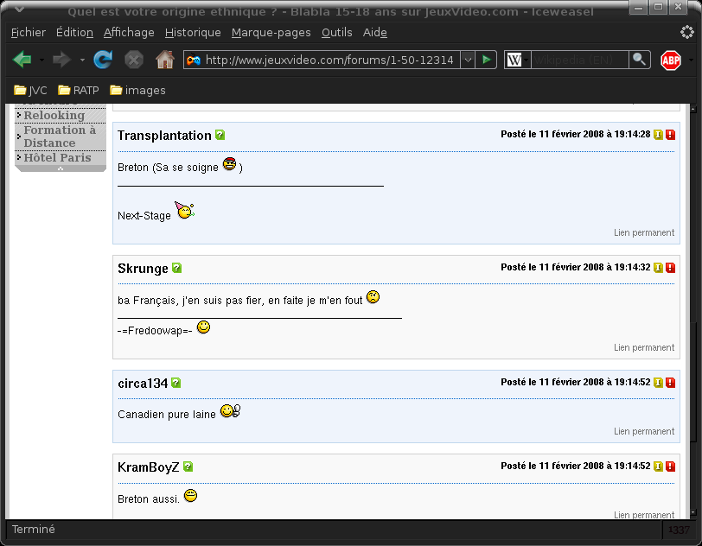Click the username KramBoyZ
The height and width of the screenshot is (546, 702).
[148, 467]
